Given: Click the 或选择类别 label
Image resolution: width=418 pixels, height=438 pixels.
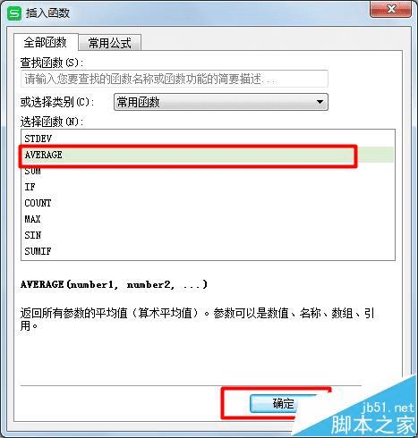Looking at the screenshot, I should point(57,102).
